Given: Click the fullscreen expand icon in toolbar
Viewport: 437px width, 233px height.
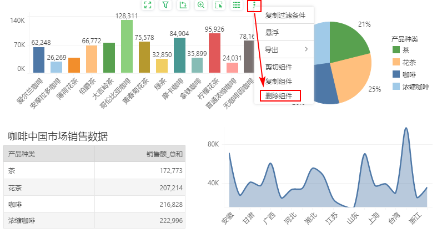Looking at the screenshot, I should (x=148, y=5).
